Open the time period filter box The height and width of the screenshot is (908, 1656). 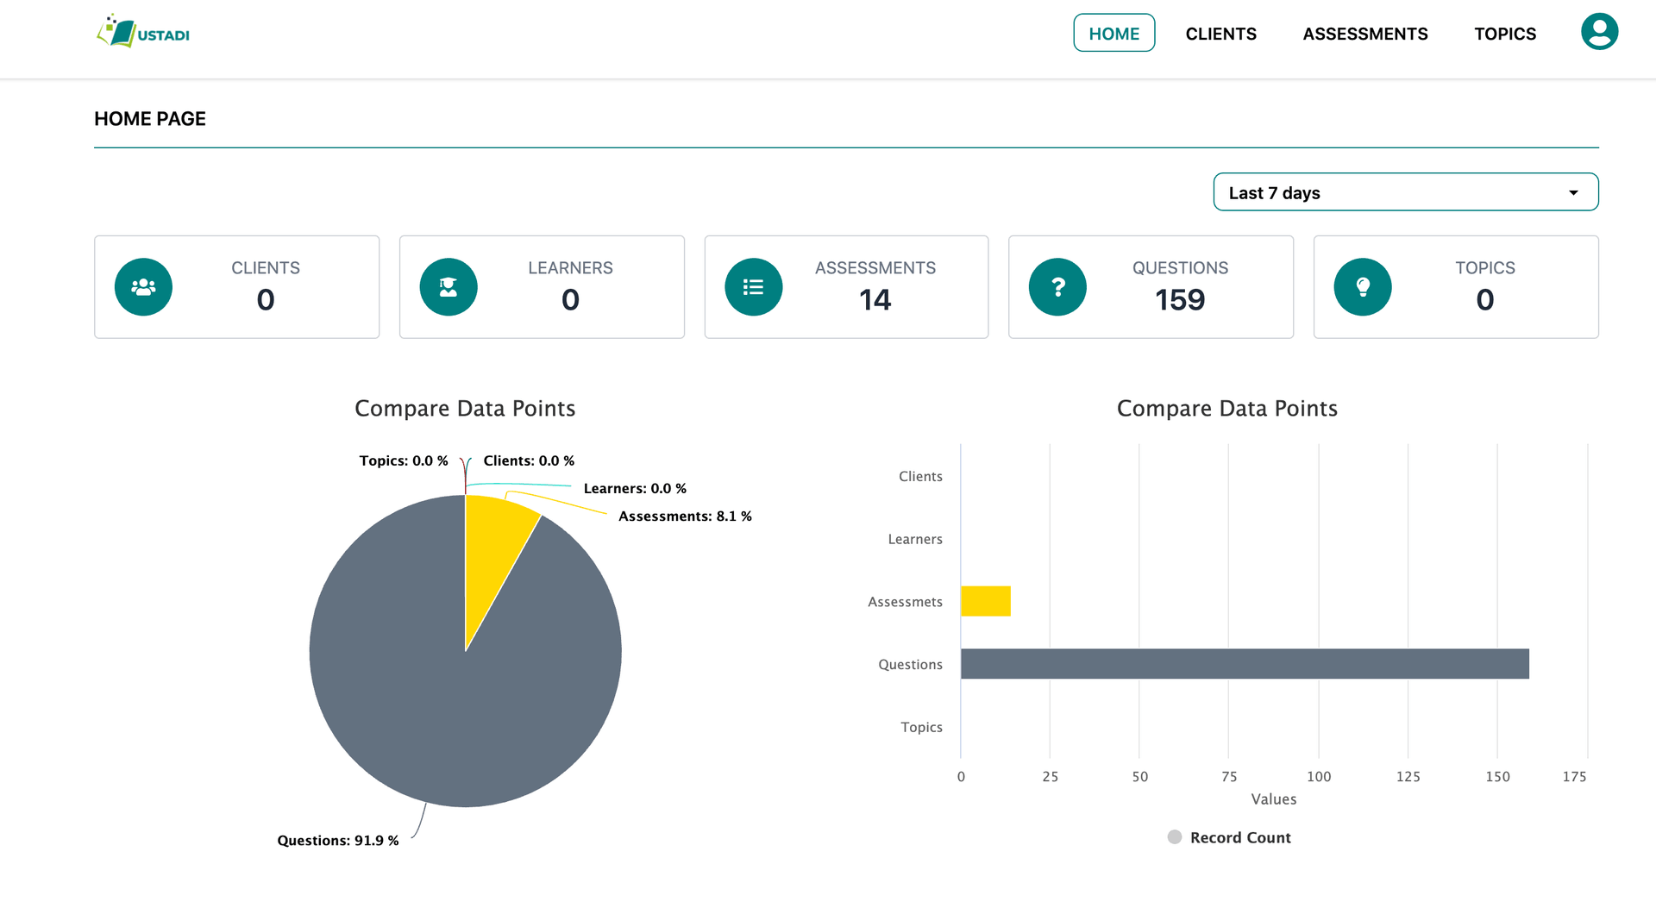tap(1405, 191)
